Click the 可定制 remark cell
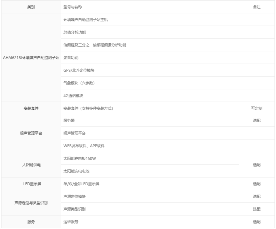The width and height of the screenshot is (276, 229). tap(257, 108)
